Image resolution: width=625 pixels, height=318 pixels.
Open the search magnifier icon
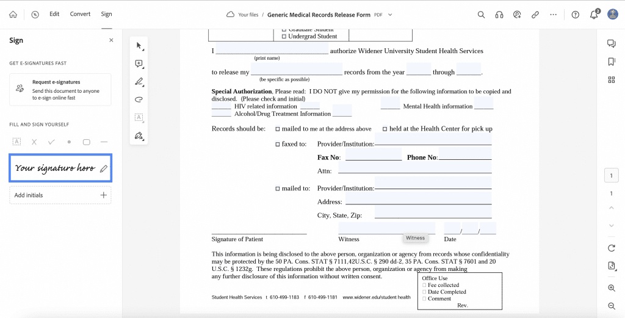[x=481, y=15]
